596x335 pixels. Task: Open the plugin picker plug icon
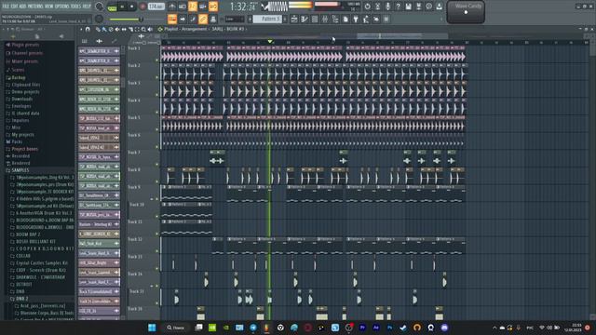pos(356,19)
